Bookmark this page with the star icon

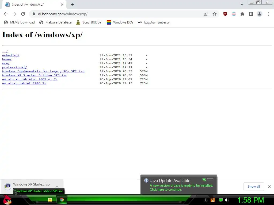[x=215, y=14]
